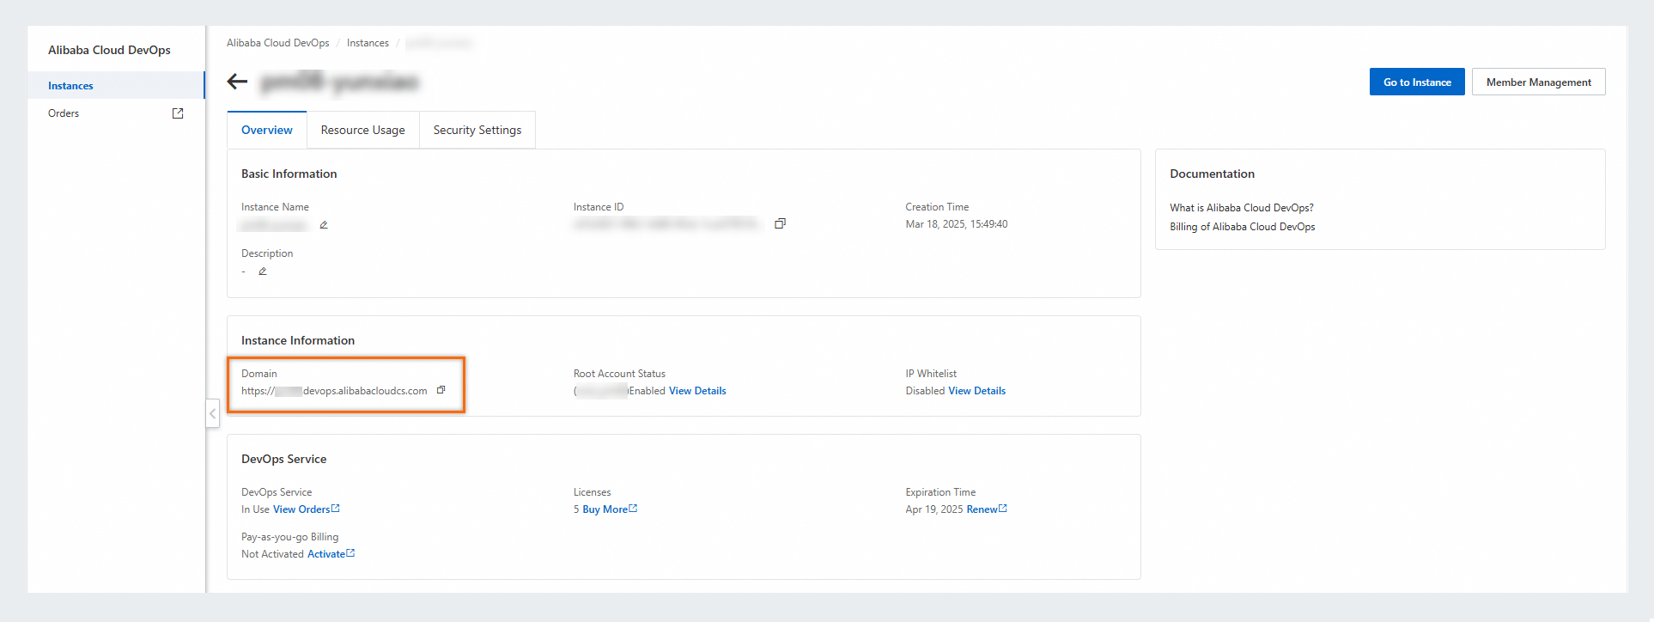
Task: Open Billing of Alibaba Cloud DevOps doc
Action: point(1243,227)
